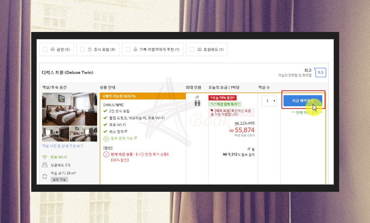Click the green Wi-Fi icon beside 무료 Wi-Fi

tap(45, 157)
